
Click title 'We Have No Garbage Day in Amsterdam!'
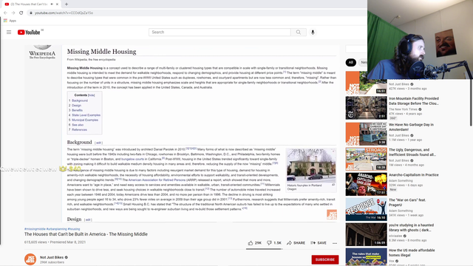click(411, 126)
